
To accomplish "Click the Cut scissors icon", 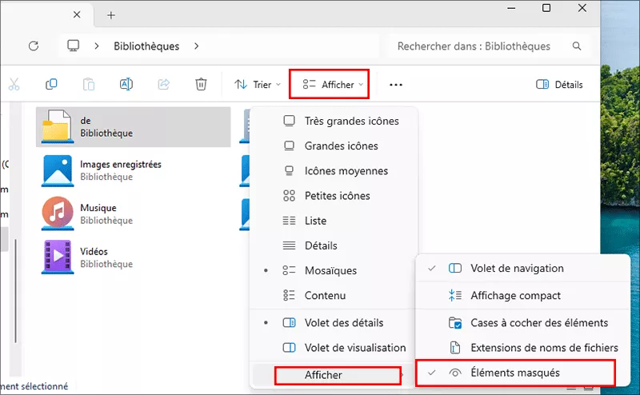I will coord(14,84).
